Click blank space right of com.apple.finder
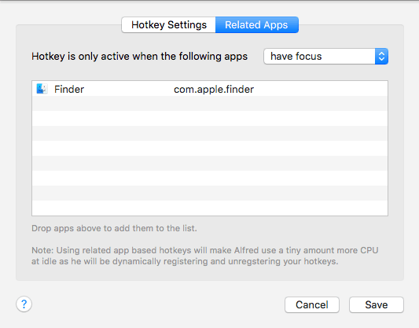The image size is (419, 328). click(321, 89)
